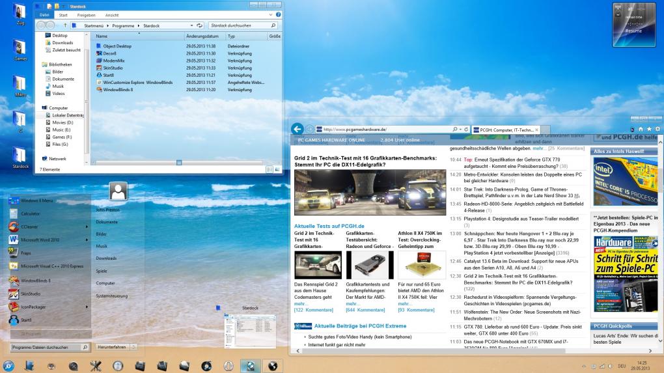This screenshot has width=664, height=373.
Task: Open the browser address search dropdown arrow
Action: (x=461, y=130)
